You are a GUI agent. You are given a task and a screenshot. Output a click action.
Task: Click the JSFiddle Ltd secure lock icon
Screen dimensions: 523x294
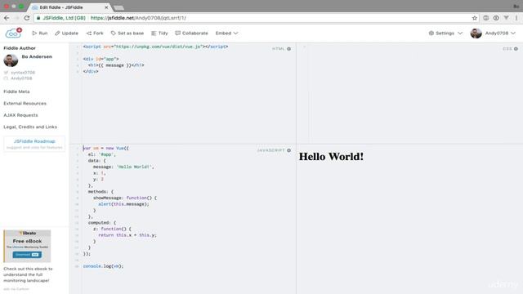[38, 18]
